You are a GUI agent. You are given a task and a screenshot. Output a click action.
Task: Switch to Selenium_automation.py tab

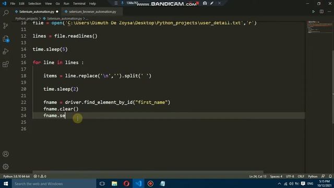point(37,11)
